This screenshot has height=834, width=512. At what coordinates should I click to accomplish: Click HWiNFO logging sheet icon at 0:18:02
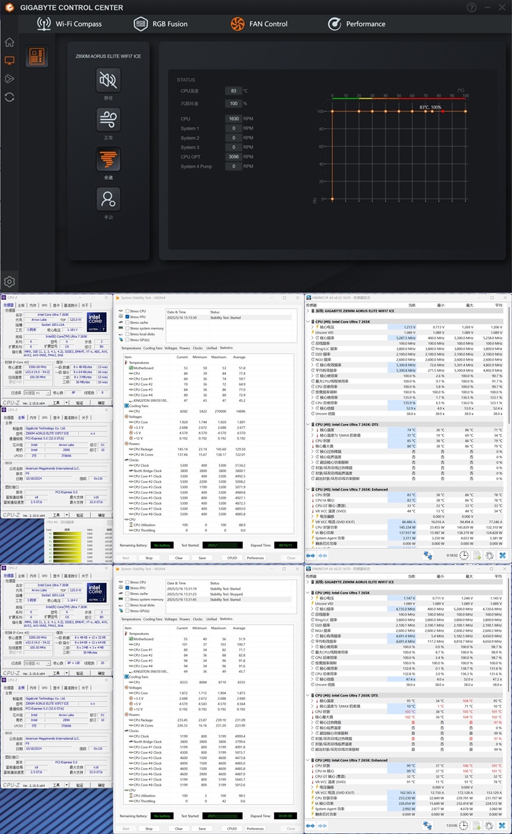[477, 555]
